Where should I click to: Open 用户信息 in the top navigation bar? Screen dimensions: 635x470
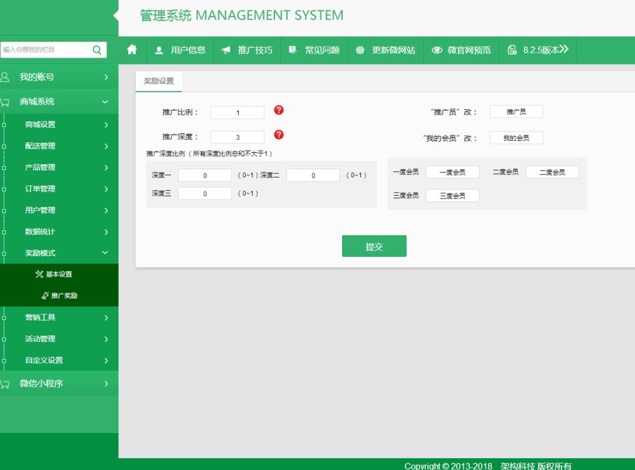(x=180, y=50)
